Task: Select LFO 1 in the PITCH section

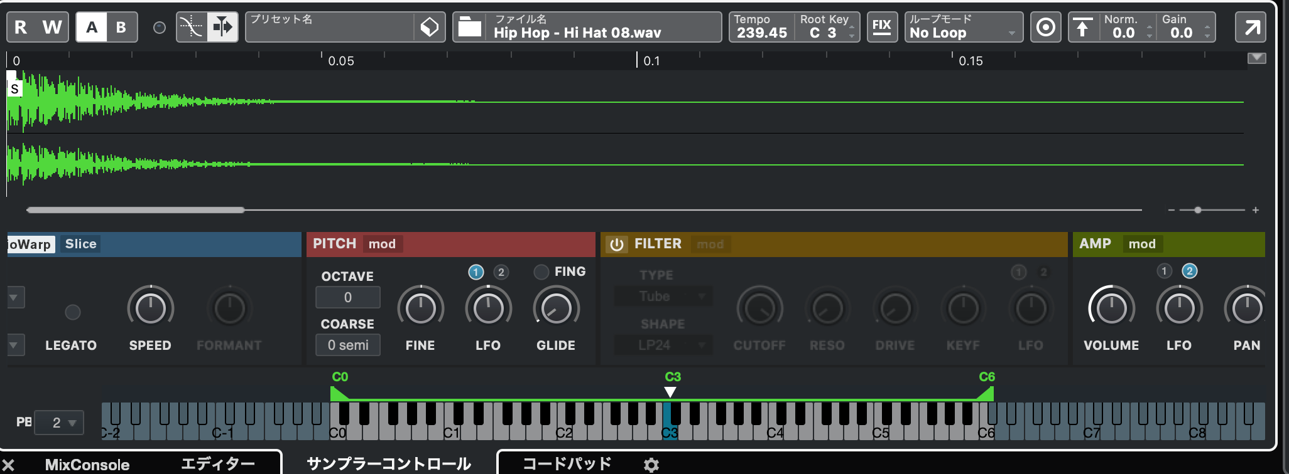Action: 476,272
